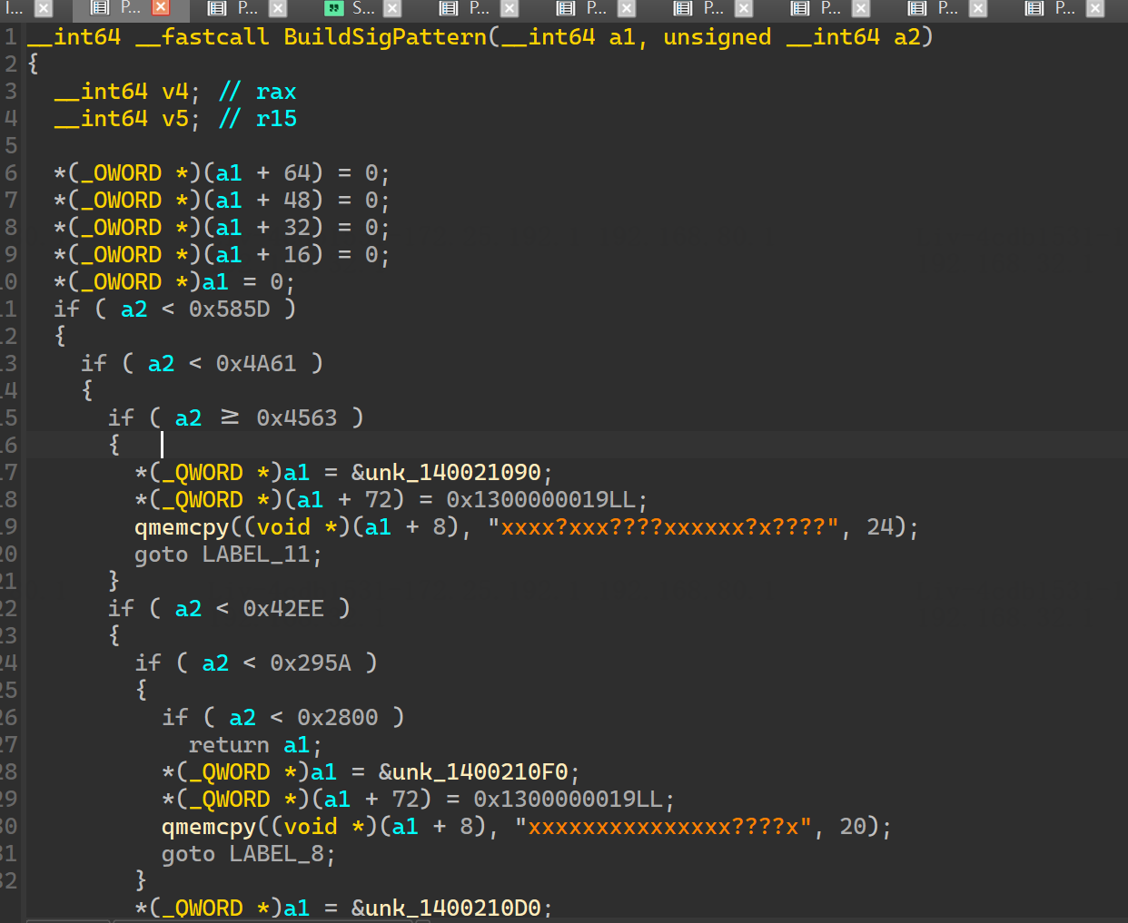Click offset 16 in the _OWORD assignment
Viewport: 1128px width, 923px height.
coord(297,255)
